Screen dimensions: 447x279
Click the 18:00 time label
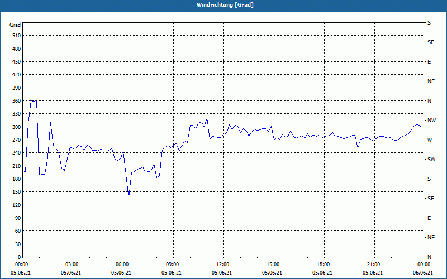[x=323, y=264]
